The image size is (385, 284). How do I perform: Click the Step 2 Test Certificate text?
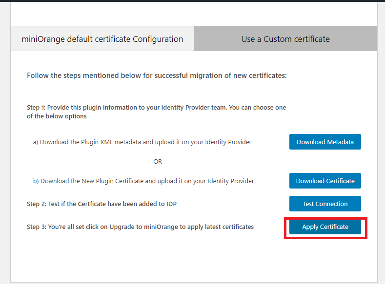pyautogui.click(x=101, y=204)
